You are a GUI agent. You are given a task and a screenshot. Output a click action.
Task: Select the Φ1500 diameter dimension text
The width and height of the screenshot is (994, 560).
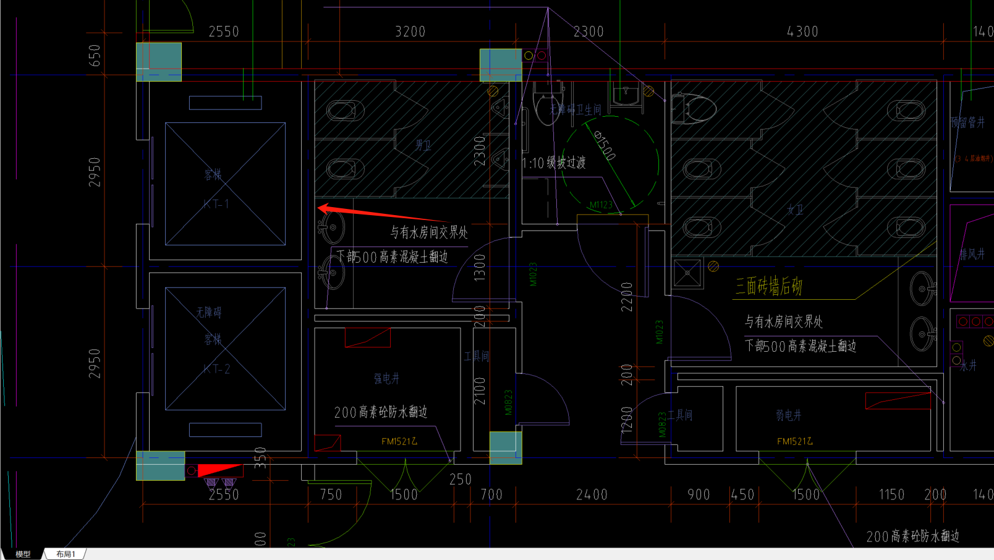605,145
